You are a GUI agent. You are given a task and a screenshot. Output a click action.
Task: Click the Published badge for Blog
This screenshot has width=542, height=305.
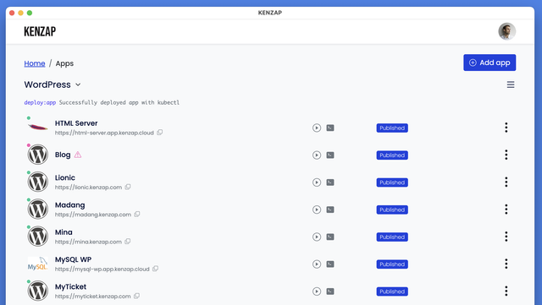coord(392,155)
